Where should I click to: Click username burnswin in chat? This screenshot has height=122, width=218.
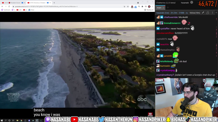[x=165, y=66]
